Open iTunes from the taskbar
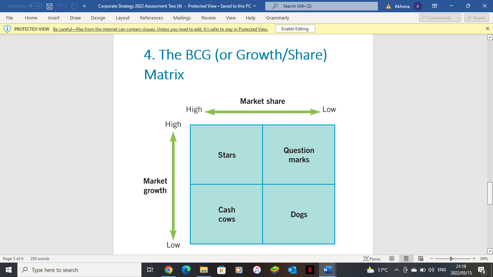The width and height of the screenshot is (493, 277). coord(257,270)
